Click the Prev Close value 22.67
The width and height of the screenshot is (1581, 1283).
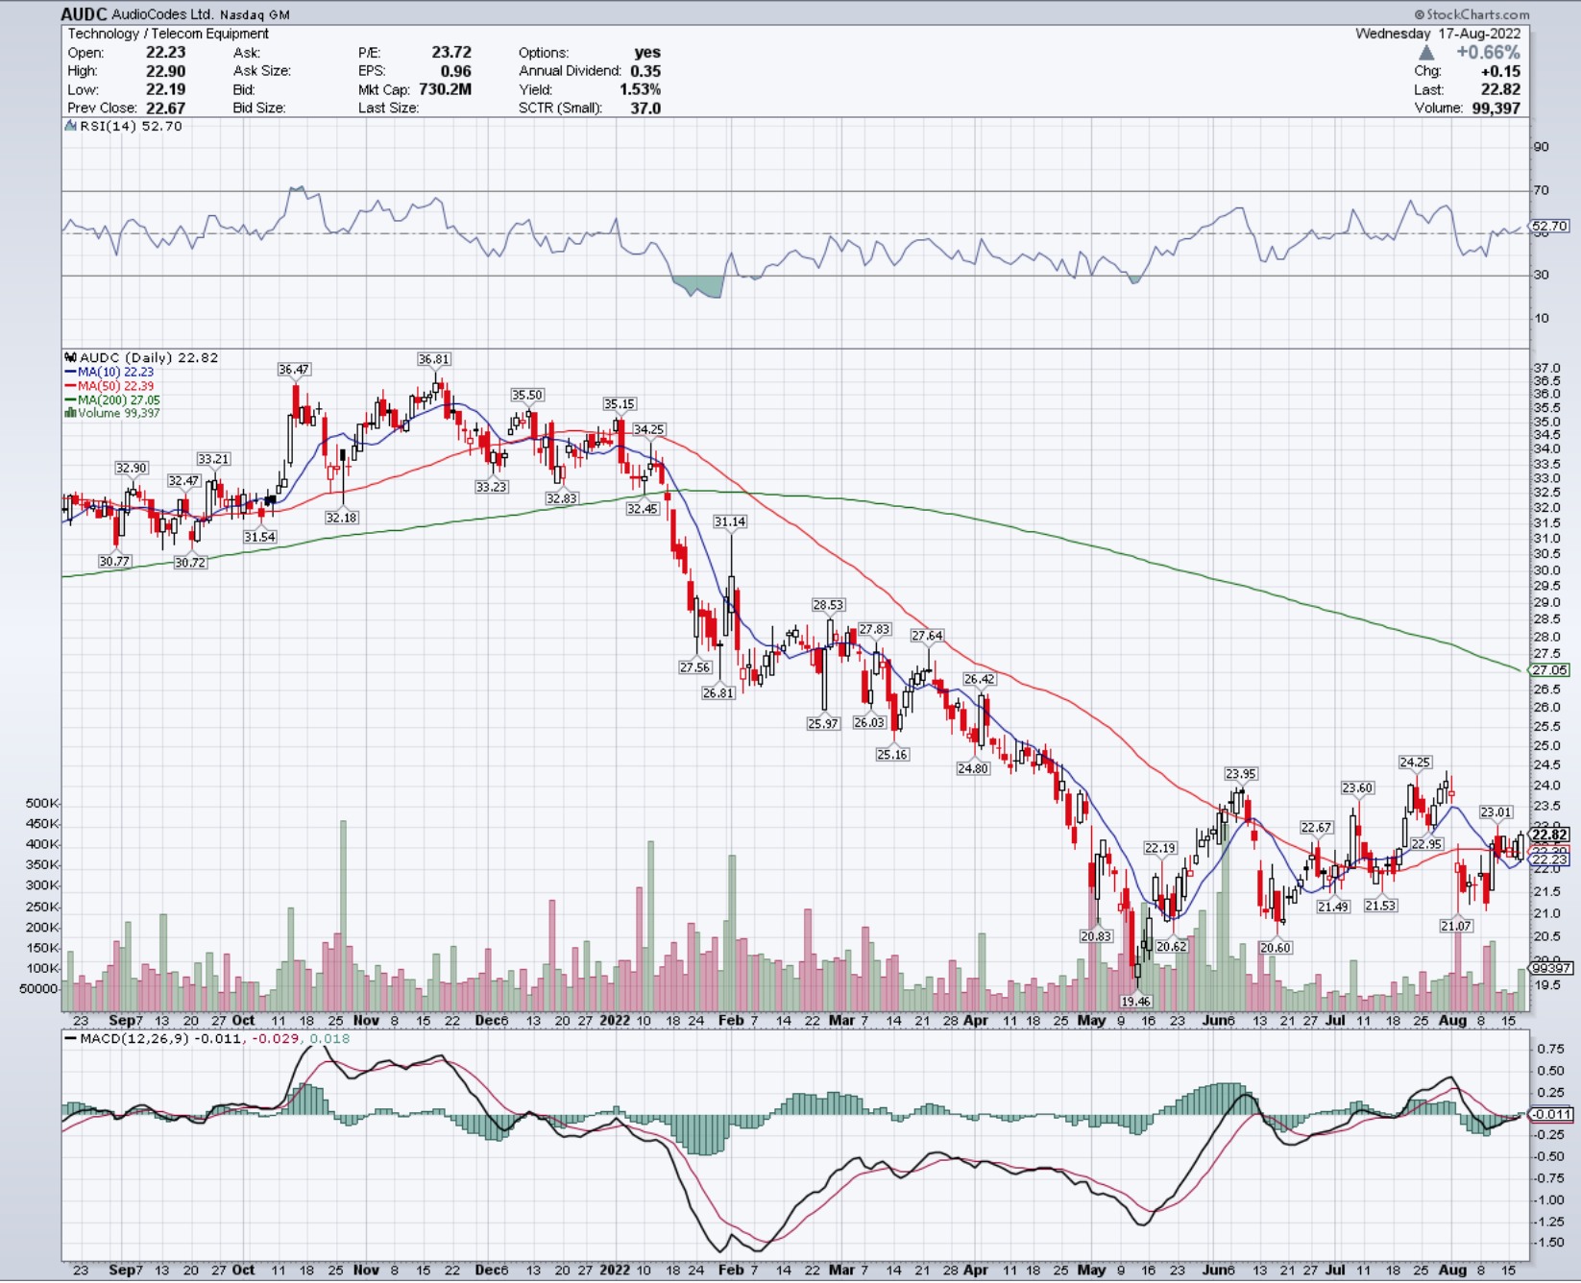click(165, 109)
